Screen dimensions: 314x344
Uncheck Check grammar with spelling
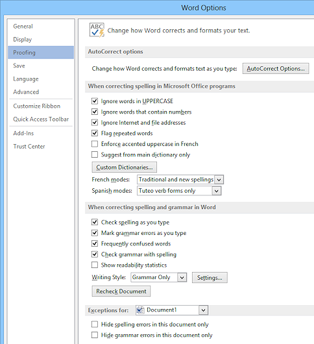(x=95, y=254)
